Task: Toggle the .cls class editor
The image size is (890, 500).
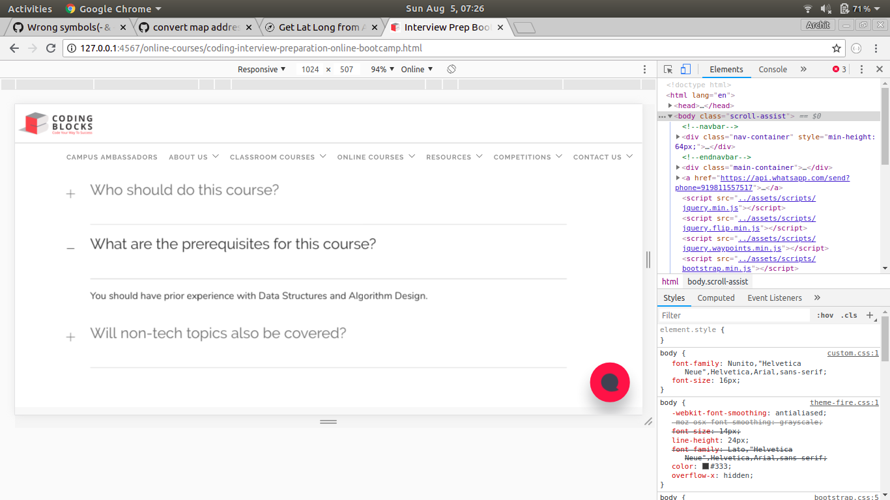Action: (849, 315)
